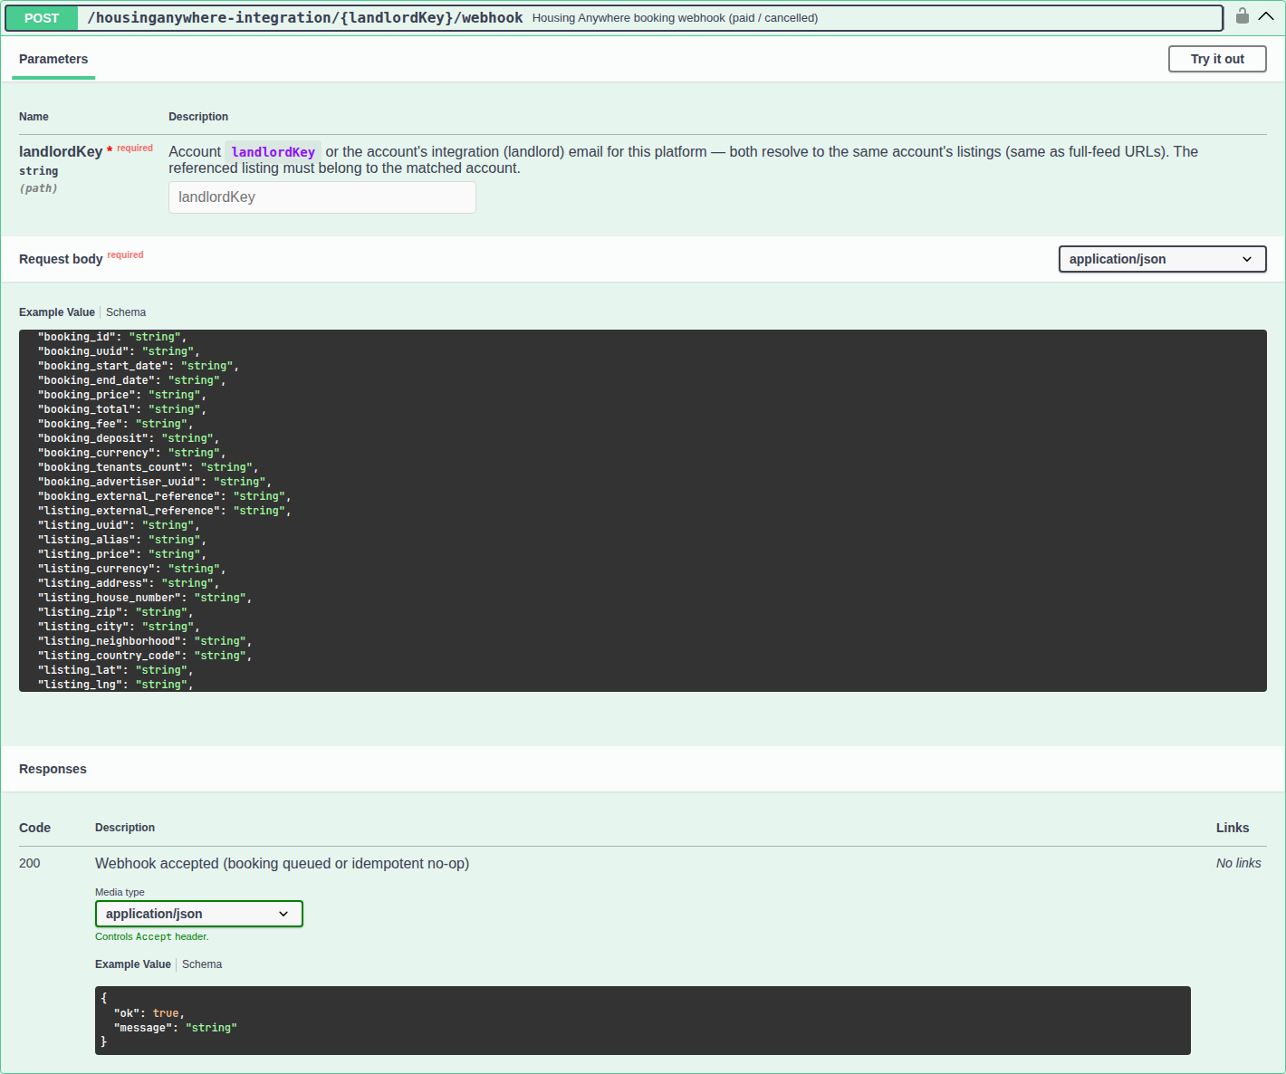Select the request body Example Value tab
The height and width of the screenshot is (1074, 1286).
[57, 312]
